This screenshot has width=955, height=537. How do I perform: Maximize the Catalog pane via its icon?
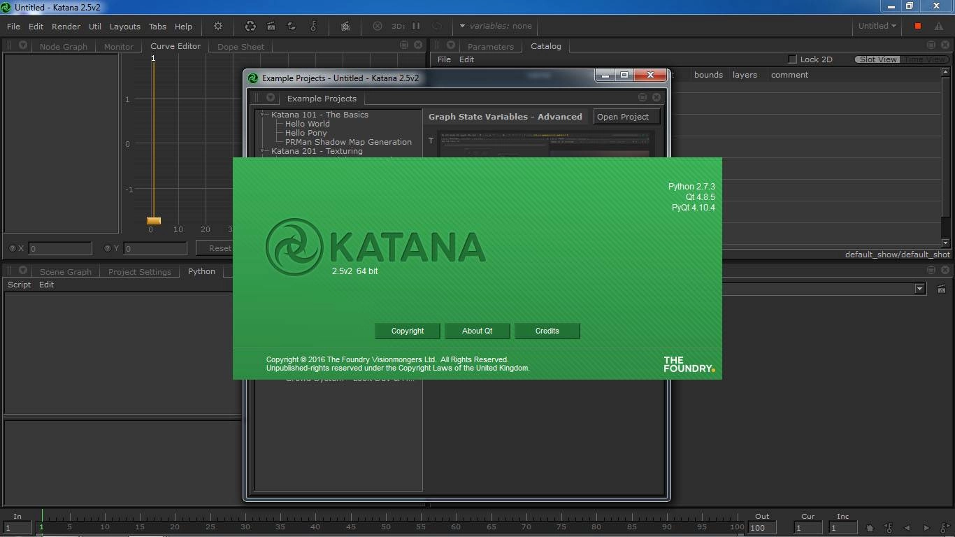tap(931, 45)
